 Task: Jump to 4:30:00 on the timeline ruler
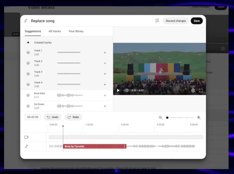(160, 125)
